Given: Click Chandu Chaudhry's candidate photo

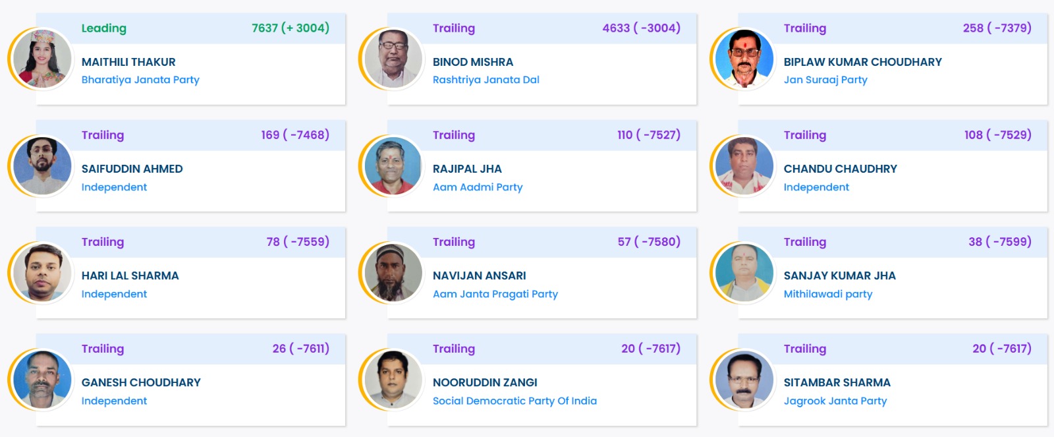Looking at the screenshot, I should pos(745,166).
